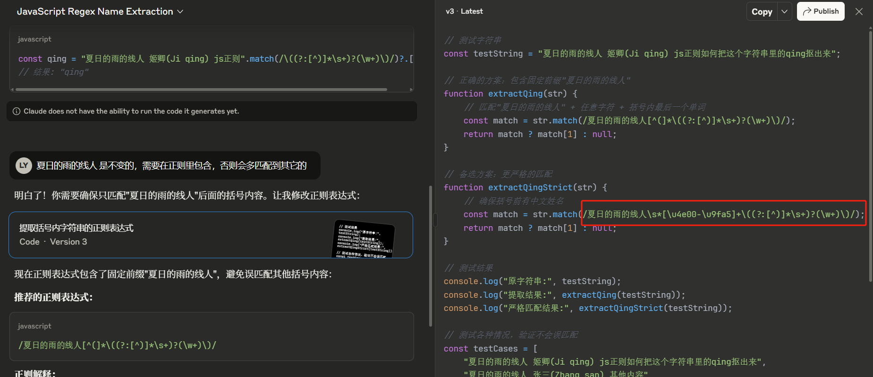Click the 'const qing' code line in first block
The width and height of the screenshot is (873, 377).
pos(216,59)
